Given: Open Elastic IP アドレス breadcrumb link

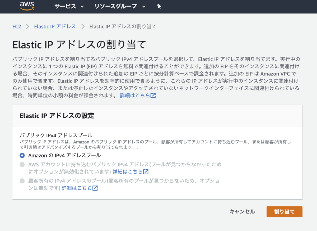Looking at the screenshot, I should pos(55,26).
